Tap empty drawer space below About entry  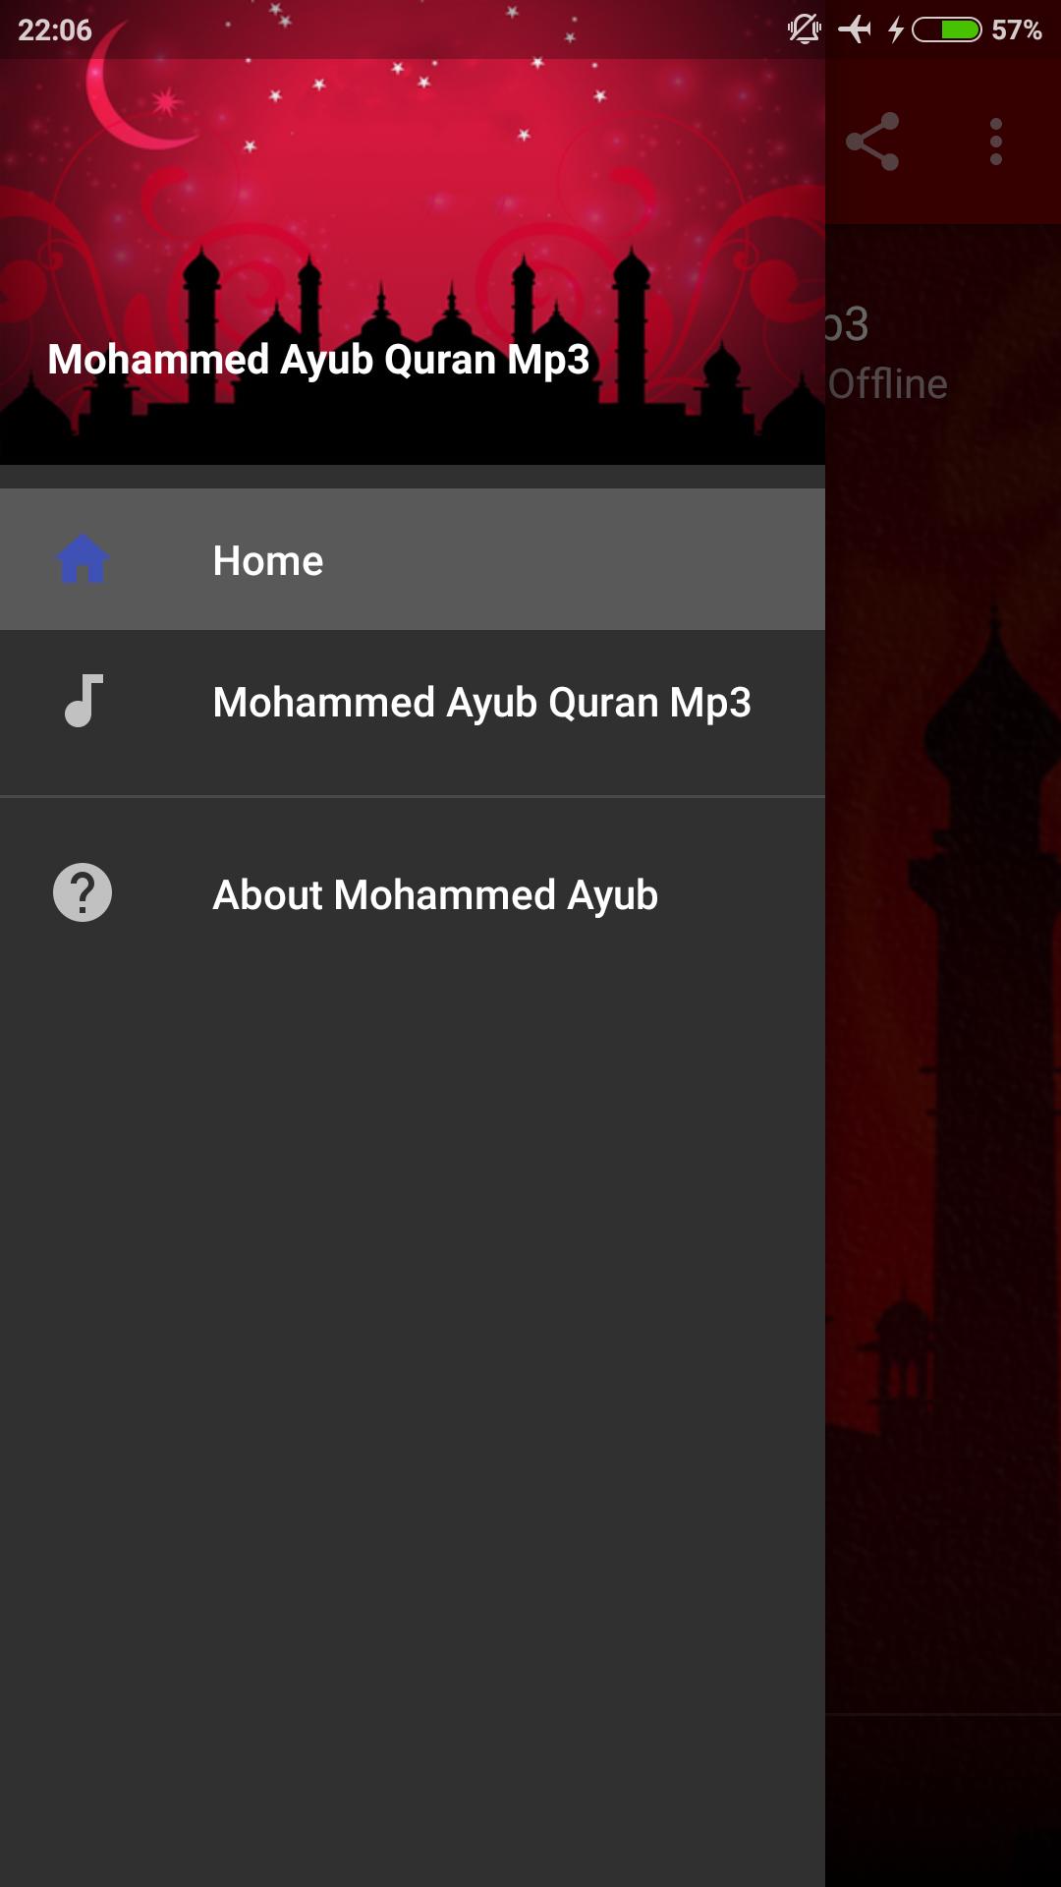(x=413, y=1425)
